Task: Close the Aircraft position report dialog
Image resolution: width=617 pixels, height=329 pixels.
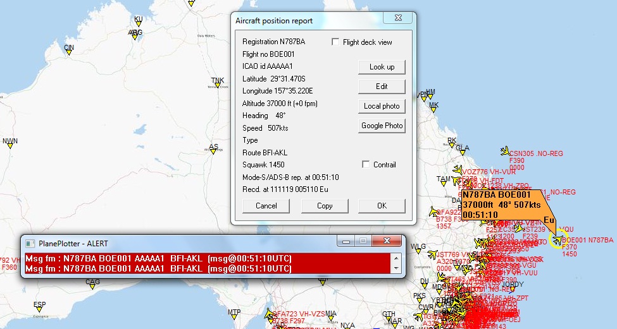Action: [398, 18]
